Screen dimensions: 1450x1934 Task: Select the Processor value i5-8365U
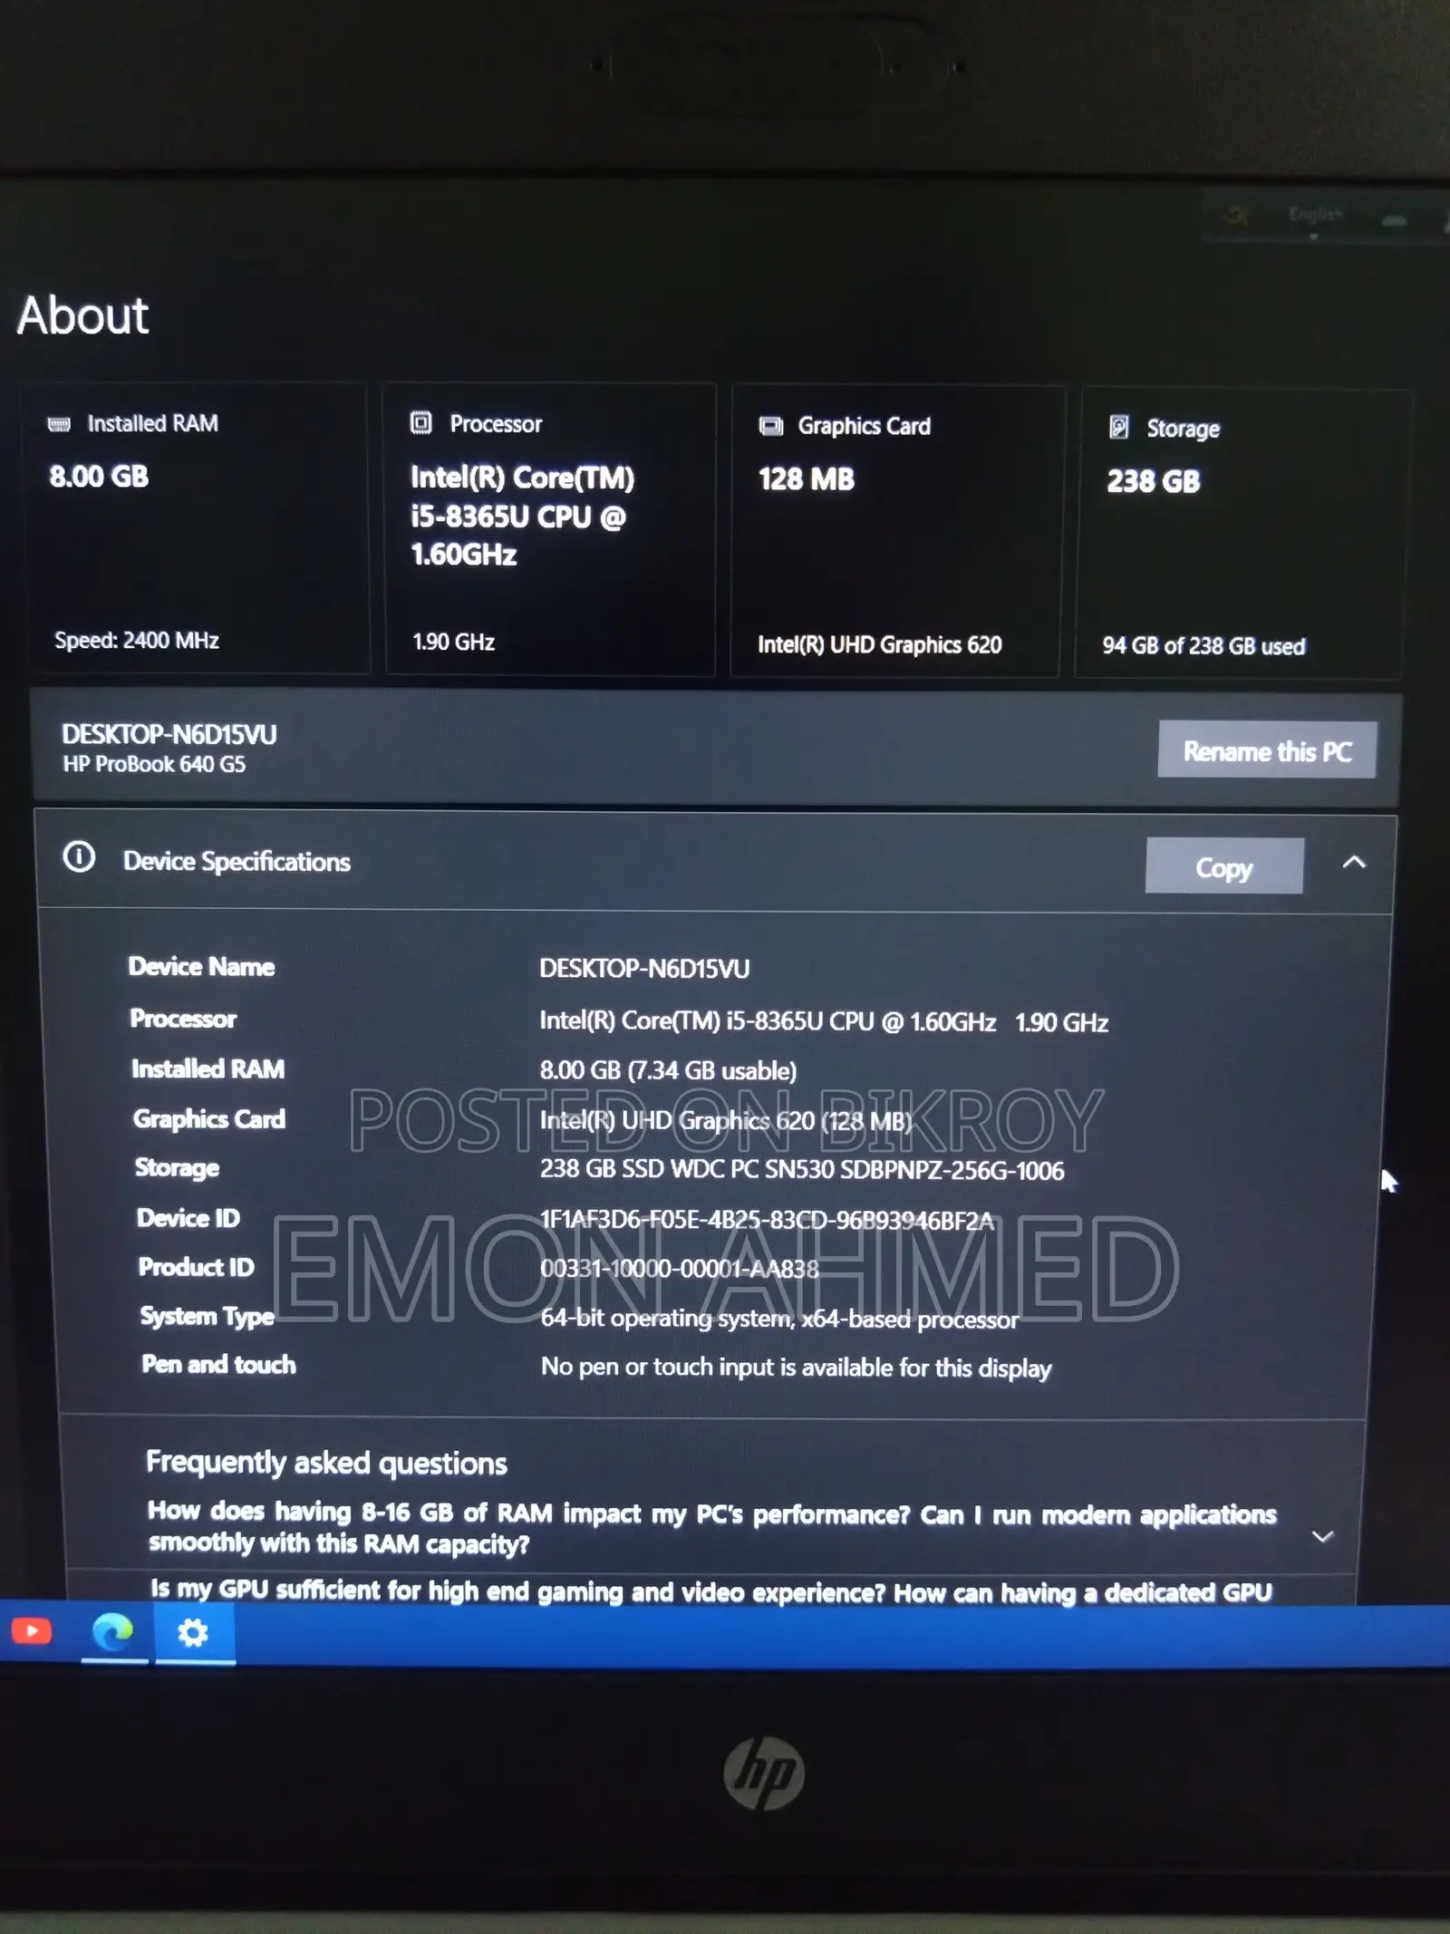(x=824, y=1022)
